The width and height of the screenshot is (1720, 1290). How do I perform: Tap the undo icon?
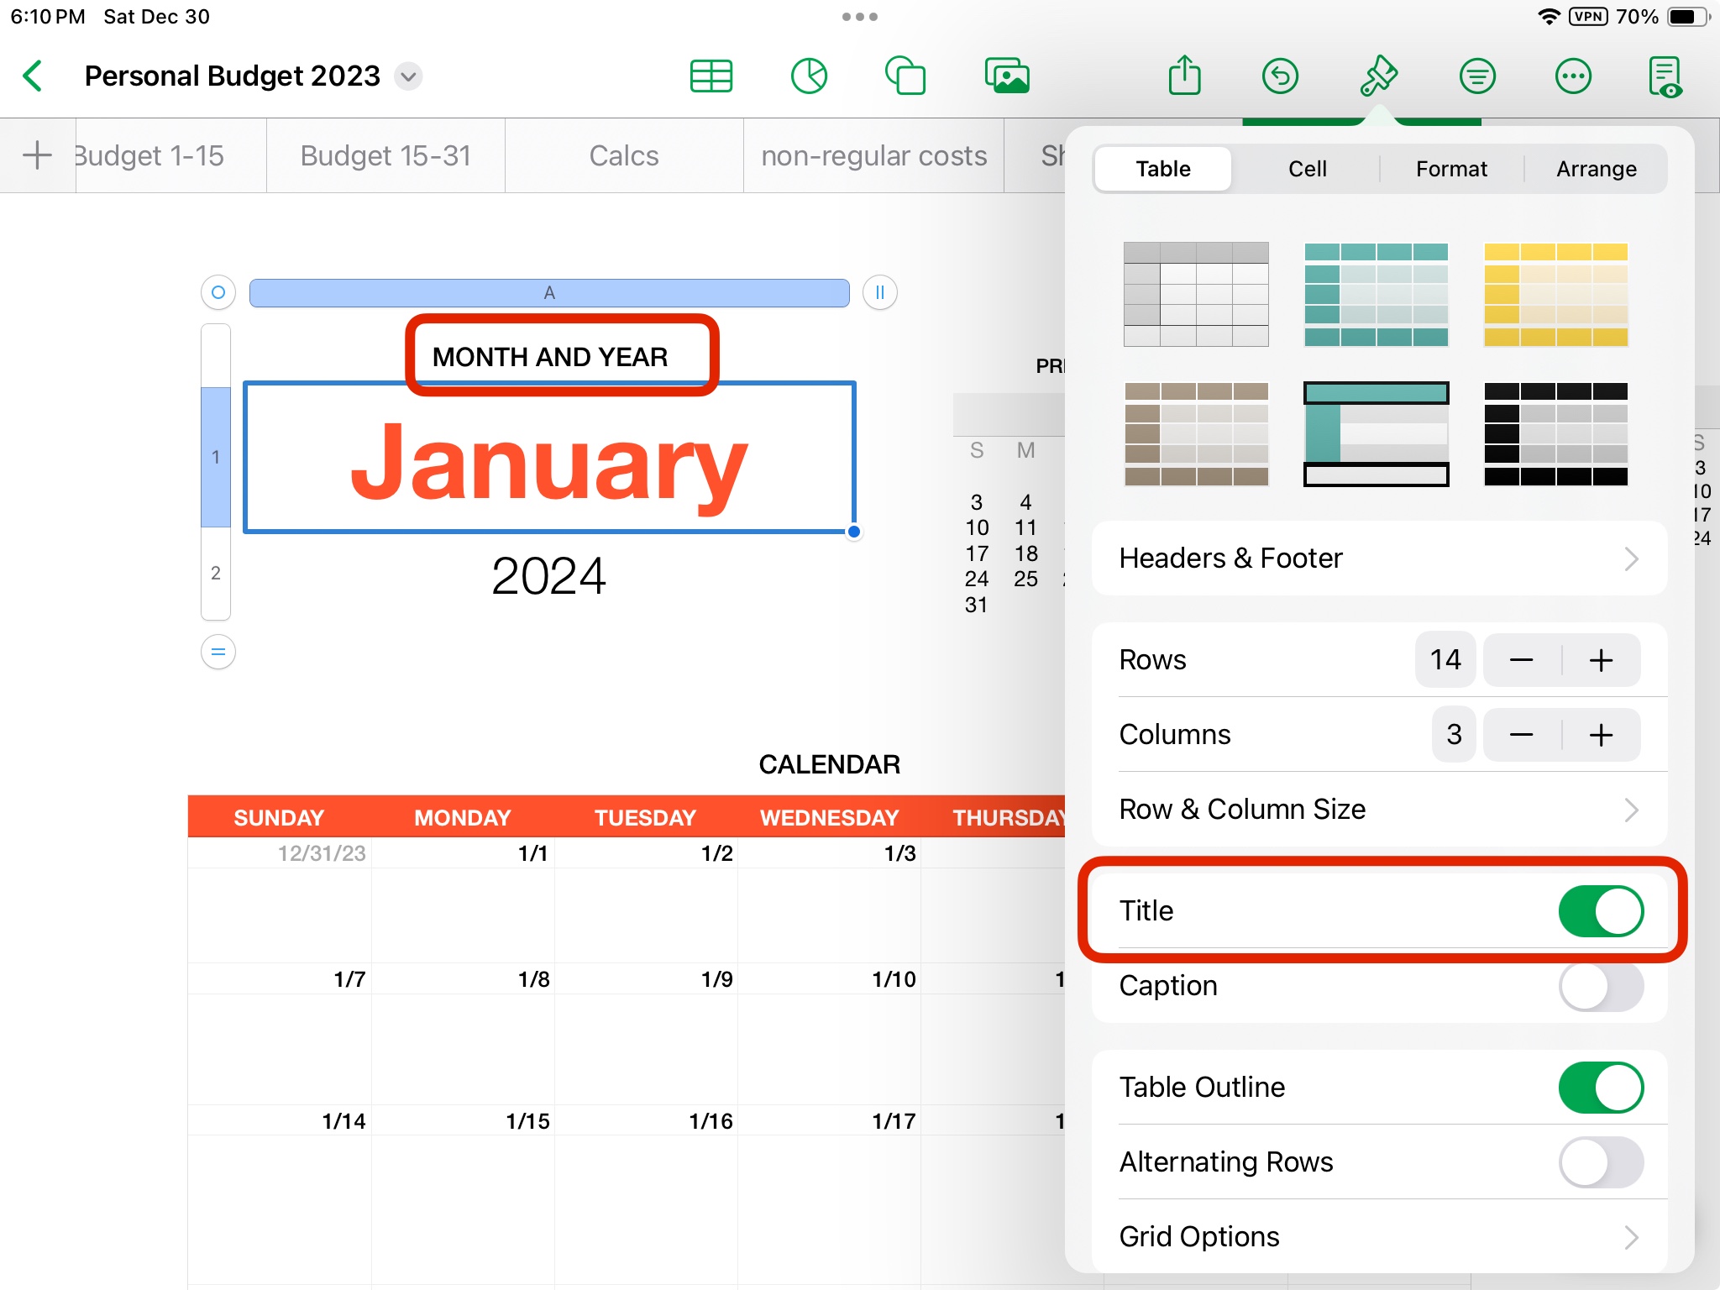[x=1280, y=76]
